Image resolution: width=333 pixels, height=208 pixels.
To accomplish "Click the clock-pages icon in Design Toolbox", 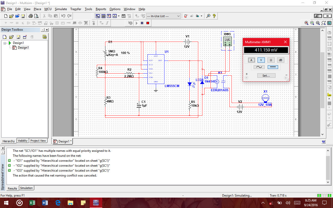I will (x=44, y=37).
